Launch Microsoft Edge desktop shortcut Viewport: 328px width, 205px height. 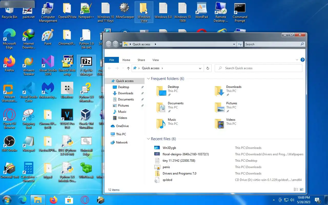point(9,39)
